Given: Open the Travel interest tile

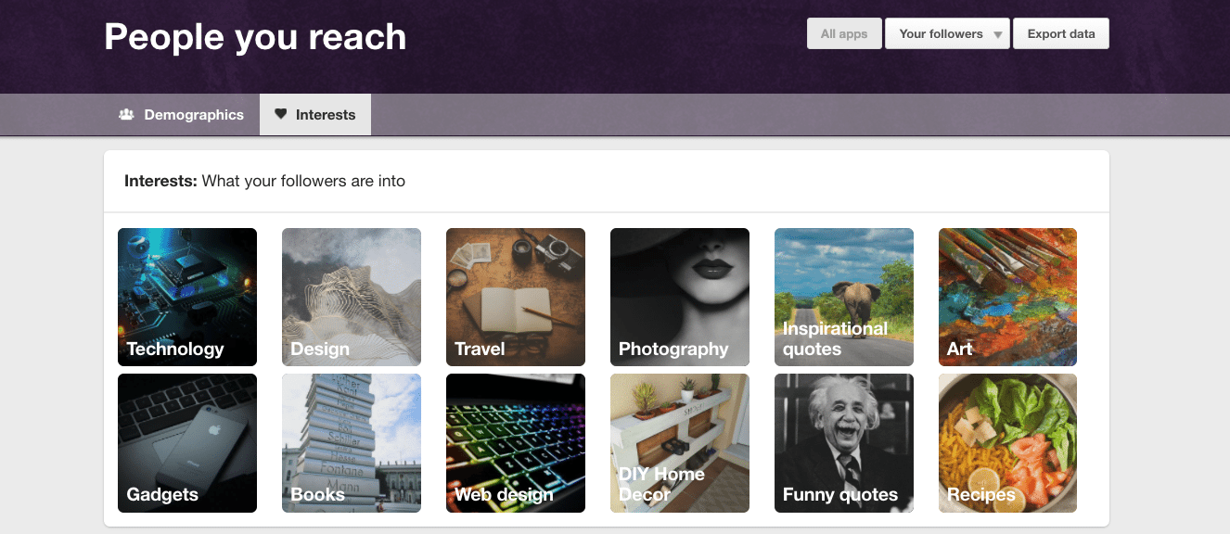Looking at the screenshot, I should coord(515,297).
